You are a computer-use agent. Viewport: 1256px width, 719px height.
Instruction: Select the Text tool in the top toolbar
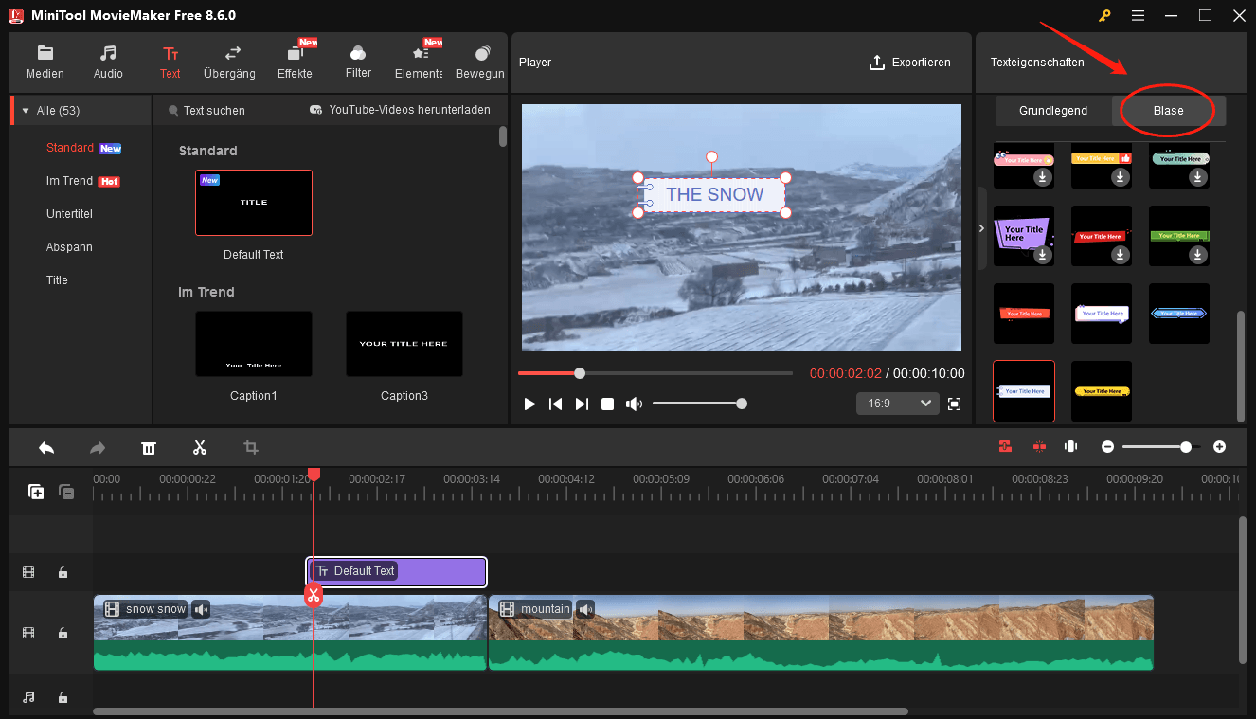pyautogui.click(x=170, y=61)
